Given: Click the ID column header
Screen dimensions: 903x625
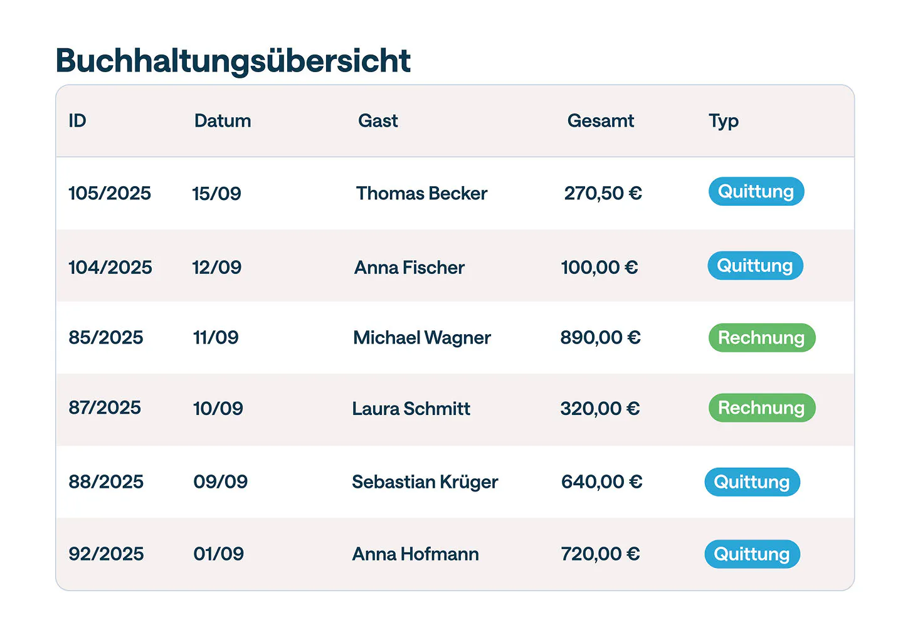Looking at the screenshot, I should click(x=77, y=120).
